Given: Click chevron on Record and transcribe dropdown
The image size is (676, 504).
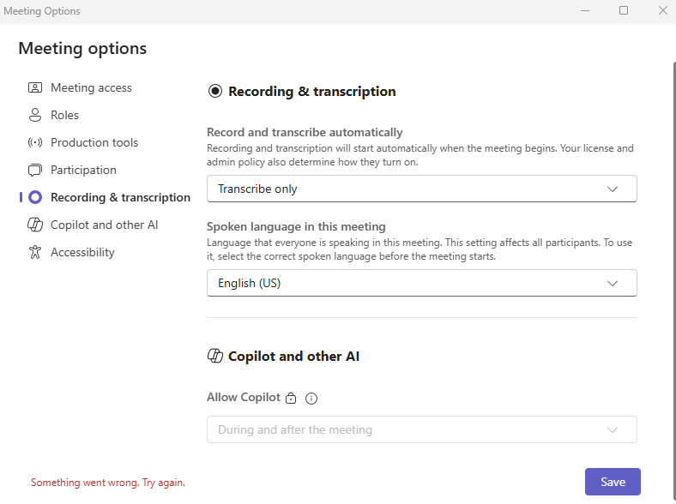Looking at the screenshot, I should [x=613, y=189].
